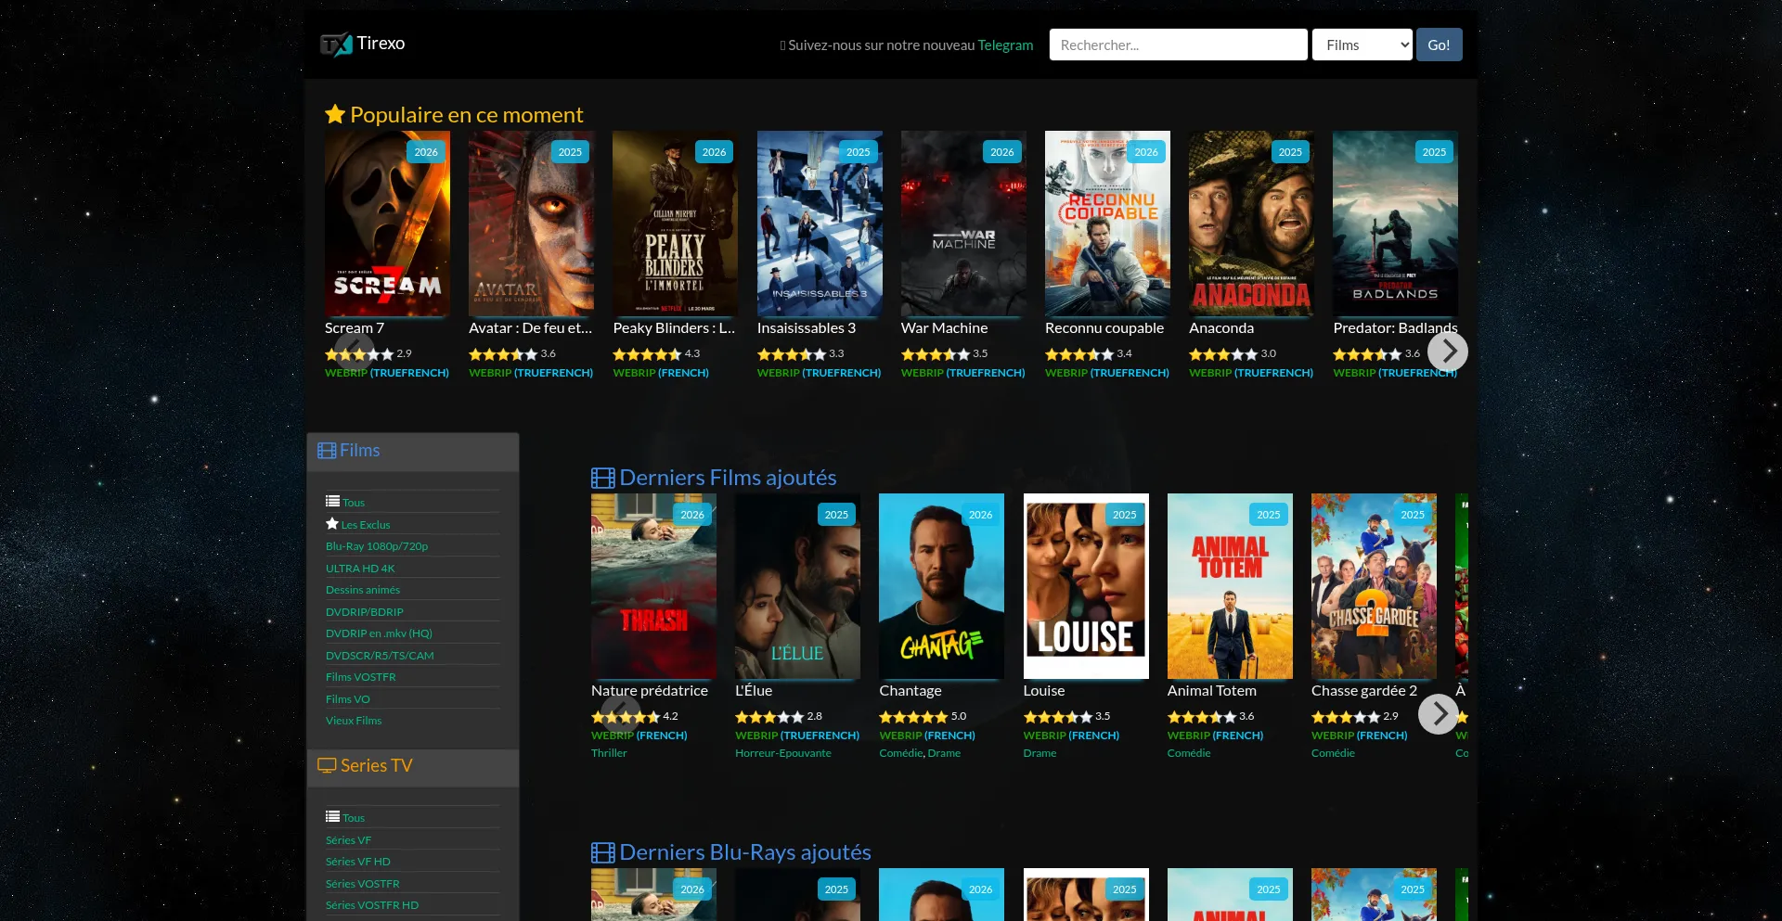Click the film icon beside Derniers Blu-Rays ajoutés
The width and height of the screenshot is (1782, 921).
click(603, 852)
